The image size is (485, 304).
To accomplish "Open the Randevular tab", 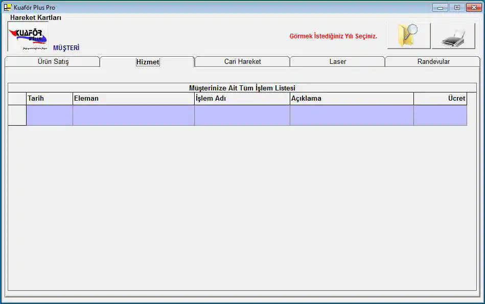I will click(433, 62).
